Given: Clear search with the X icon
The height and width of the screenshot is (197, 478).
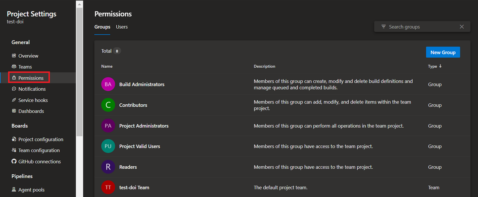Looking at the screenshot, I should (x=462, y=27).
